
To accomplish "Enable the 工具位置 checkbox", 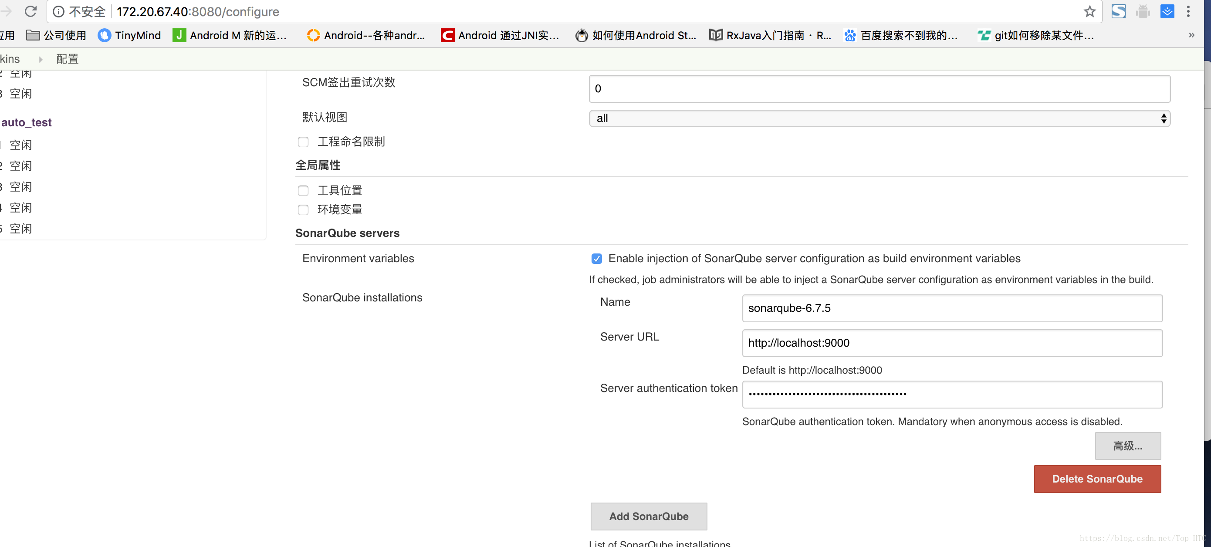I will click(303, 190).
